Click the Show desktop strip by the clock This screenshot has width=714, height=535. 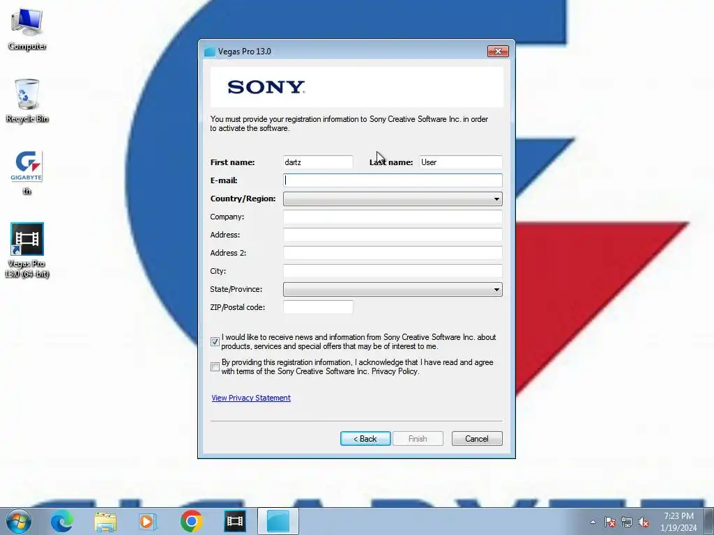709,521
